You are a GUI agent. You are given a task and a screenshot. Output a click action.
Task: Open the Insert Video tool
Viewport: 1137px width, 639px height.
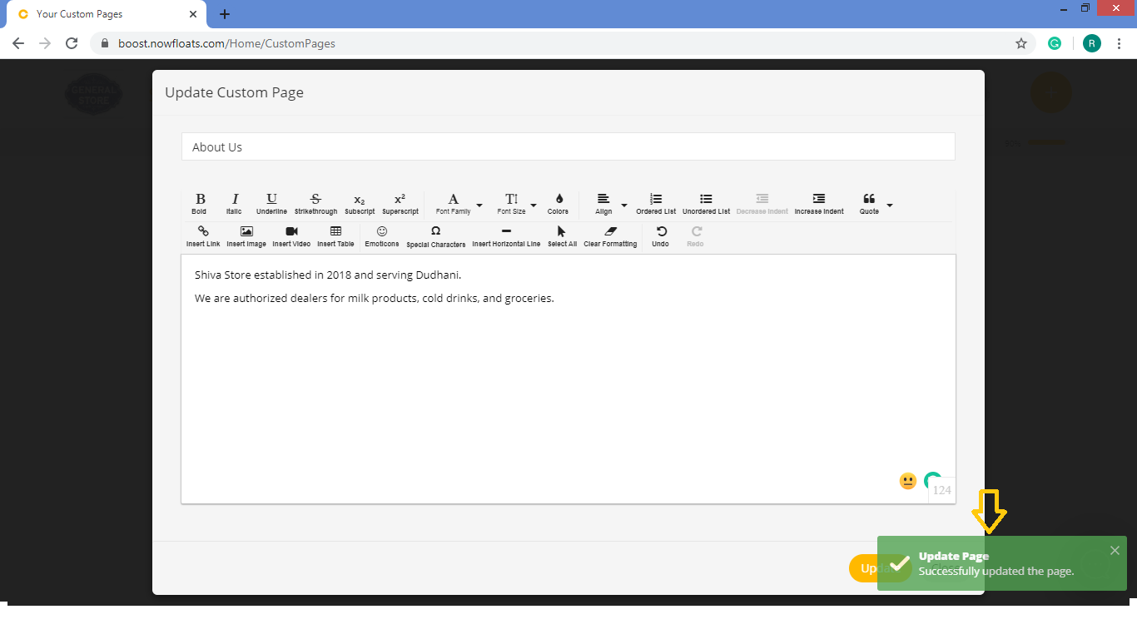[x=290, y=235]
